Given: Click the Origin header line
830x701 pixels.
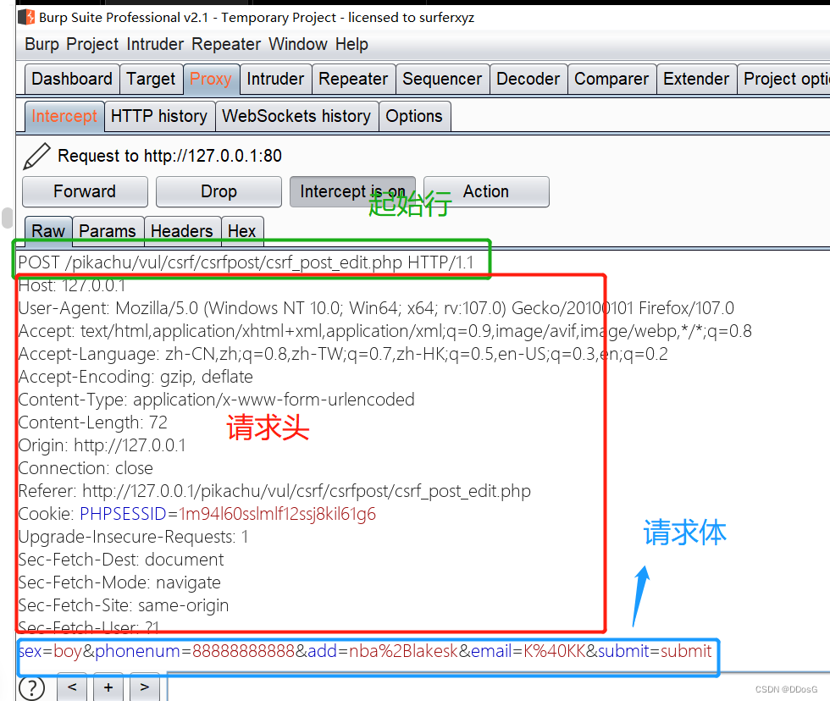Looking at the screenshot, I should click(102, 445).
